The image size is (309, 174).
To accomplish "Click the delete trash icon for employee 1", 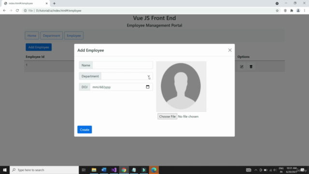I will (251, 67).
